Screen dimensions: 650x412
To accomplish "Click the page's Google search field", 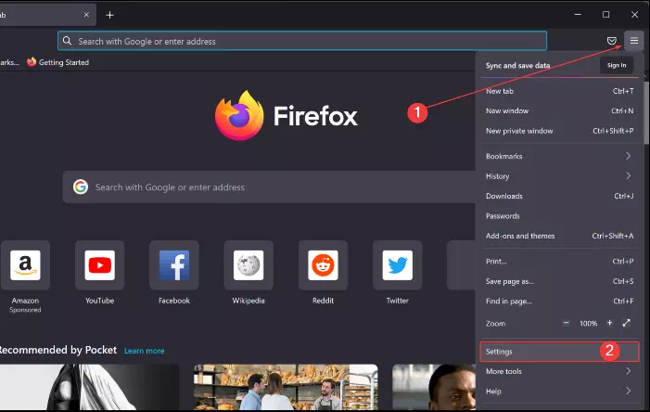I will point(270,187).
